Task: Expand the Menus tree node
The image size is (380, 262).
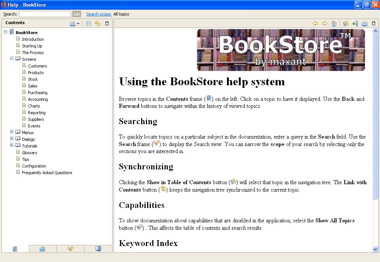Action: tap(12, 132)
